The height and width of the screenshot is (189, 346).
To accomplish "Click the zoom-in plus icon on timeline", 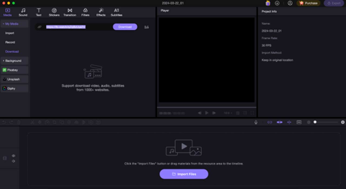I will [343, 122].
